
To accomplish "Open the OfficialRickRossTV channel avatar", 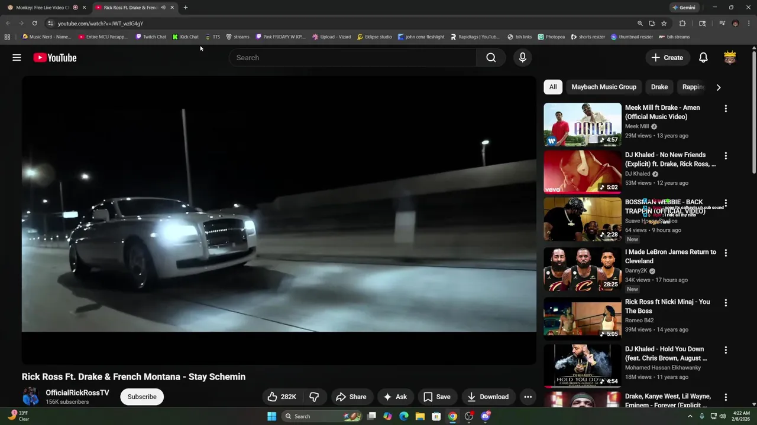I will [31, 397].
